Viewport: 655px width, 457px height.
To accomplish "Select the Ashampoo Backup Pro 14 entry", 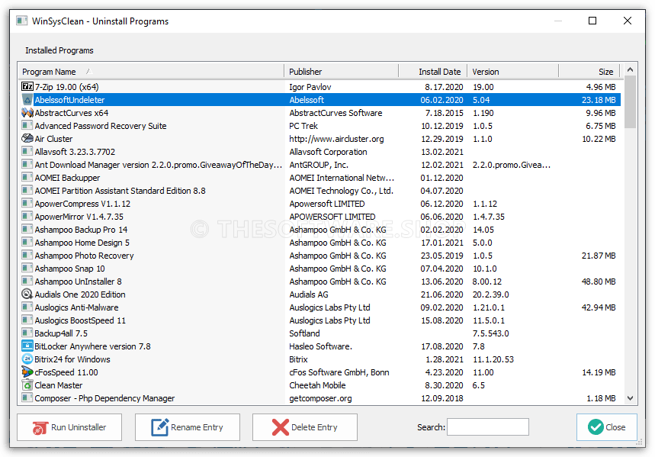I will coord(321,229).
